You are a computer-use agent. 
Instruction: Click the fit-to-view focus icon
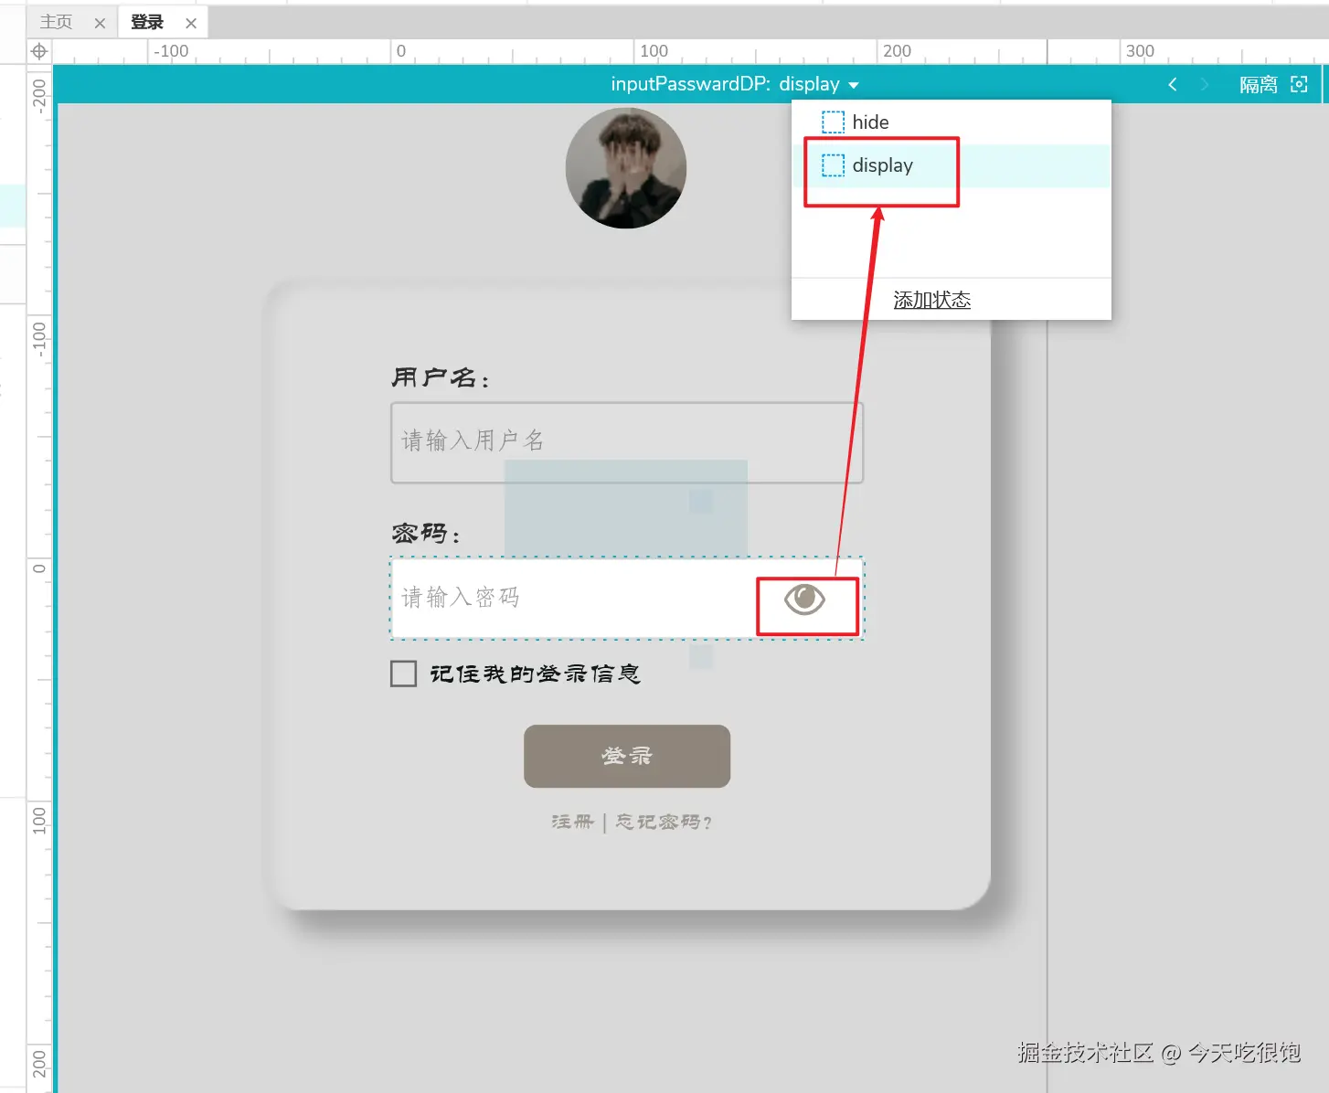click(x=1299, y=84)
